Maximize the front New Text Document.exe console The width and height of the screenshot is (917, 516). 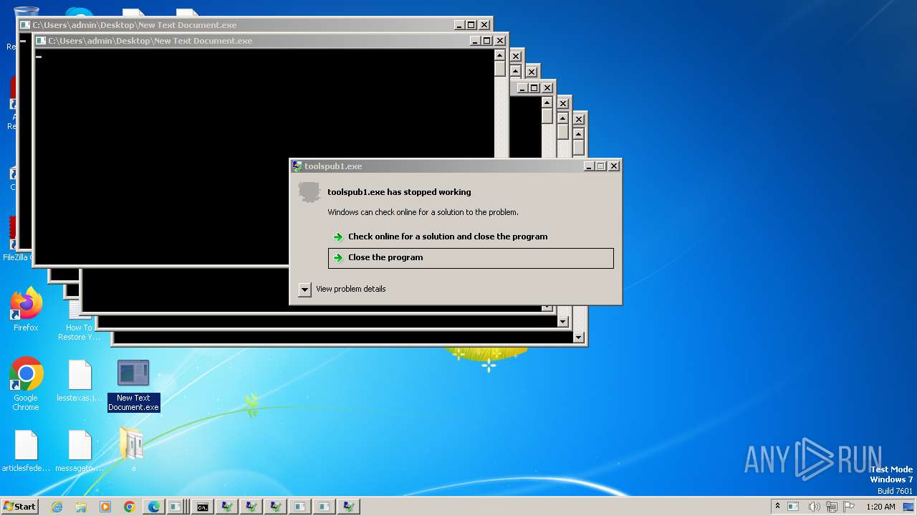tap(486, 41)
